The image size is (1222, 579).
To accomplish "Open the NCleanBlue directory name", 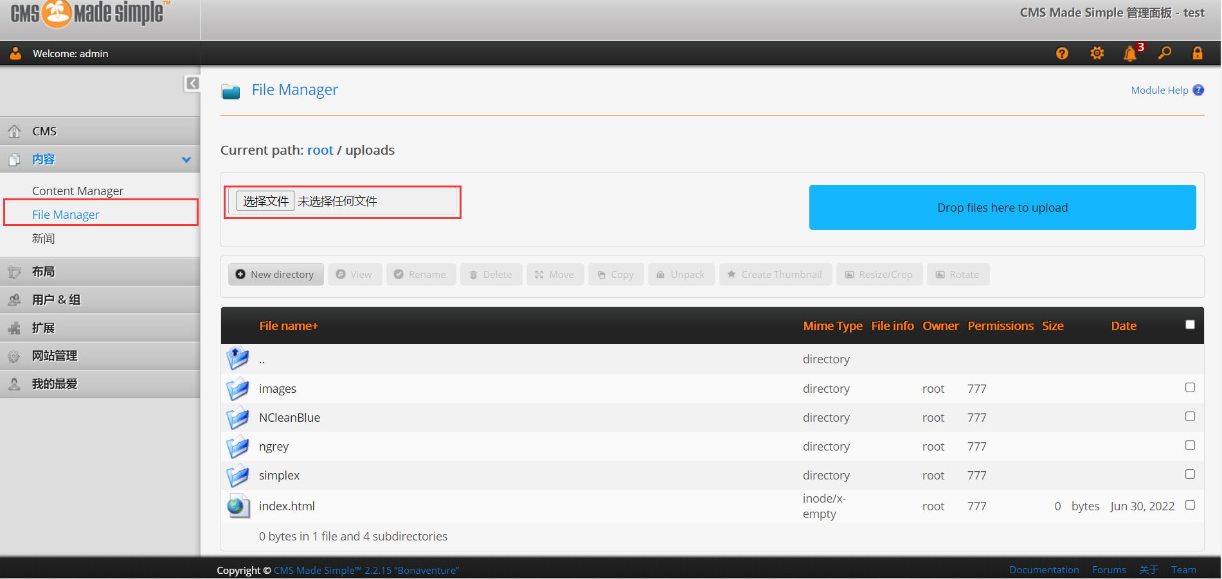I will point(289,417).
